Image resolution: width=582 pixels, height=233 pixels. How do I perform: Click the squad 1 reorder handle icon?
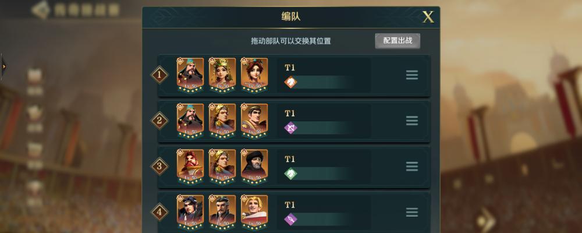[412, 75]
